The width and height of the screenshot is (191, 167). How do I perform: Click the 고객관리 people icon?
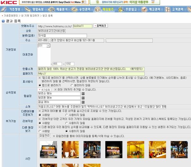point(168,9)
